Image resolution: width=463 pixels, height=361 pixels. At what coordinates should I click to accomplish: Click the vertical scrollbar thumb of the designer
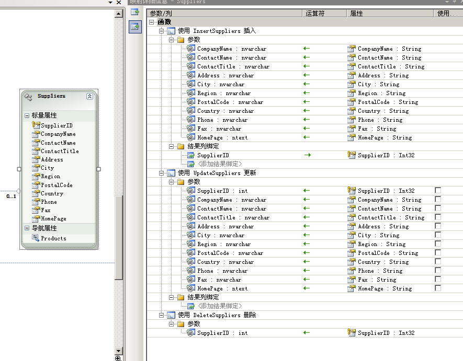click(x=119, y=237)
